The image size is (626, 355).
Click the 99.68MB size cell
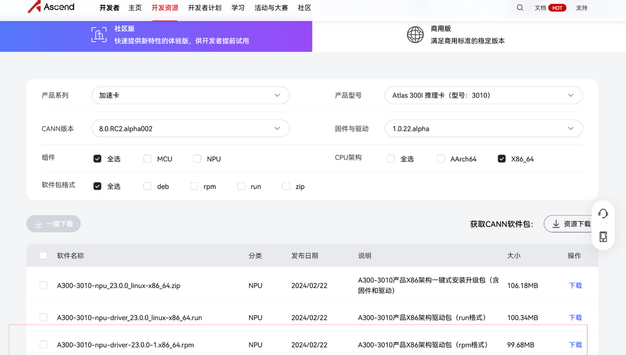click(x=520, y=345)
